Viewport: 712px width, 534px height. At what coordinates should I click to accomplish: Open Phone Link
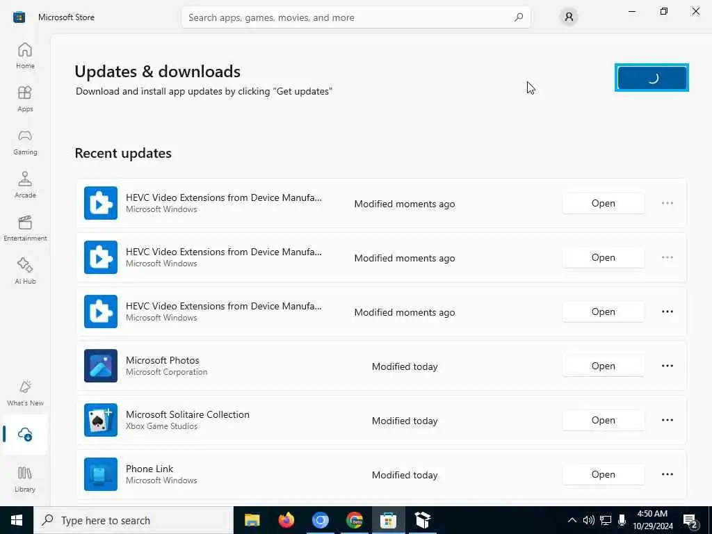tap(603, 474)
